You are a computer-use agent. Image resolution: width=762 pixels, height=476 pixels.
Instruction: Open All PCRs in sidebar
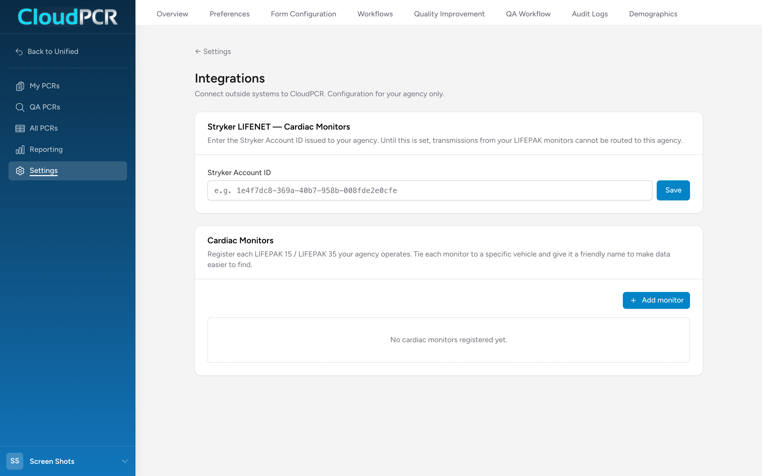click(68, 128)
